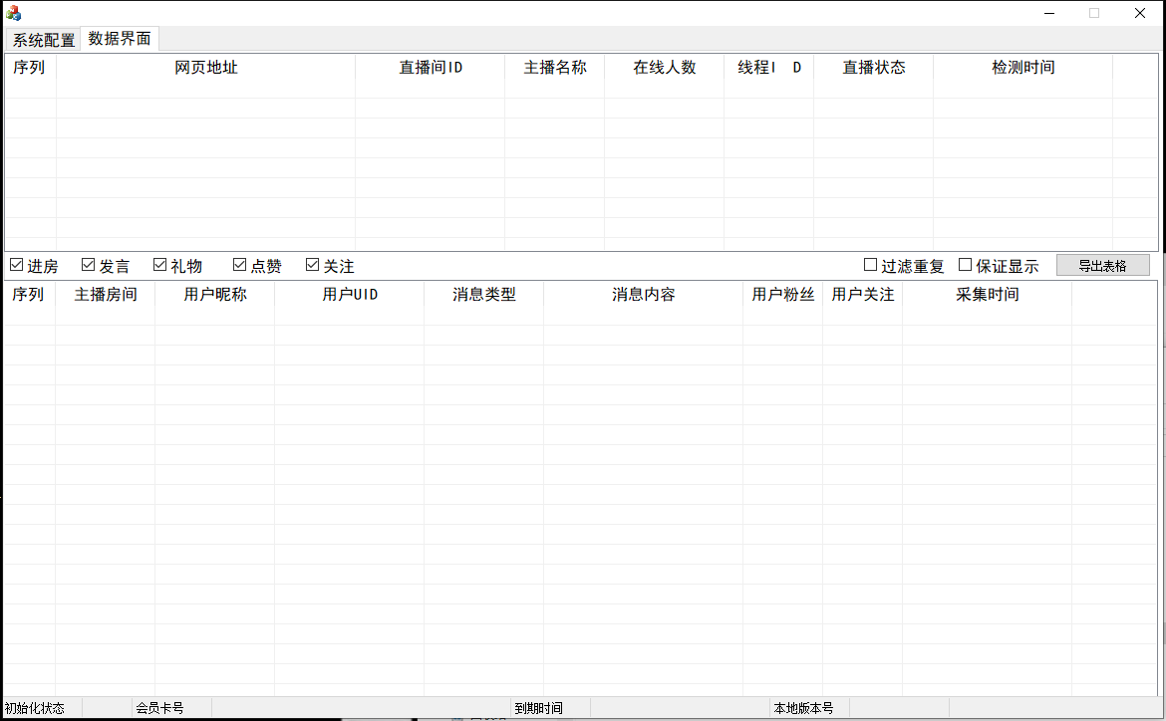Click the application icon in title bar
The image size is (1166, 721).
(13, 13)
